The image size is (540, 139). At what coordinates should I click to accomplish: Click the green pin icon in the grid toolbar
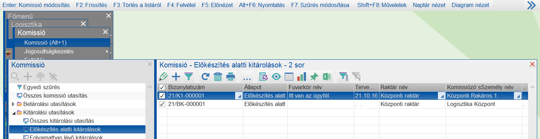point(314,77)
